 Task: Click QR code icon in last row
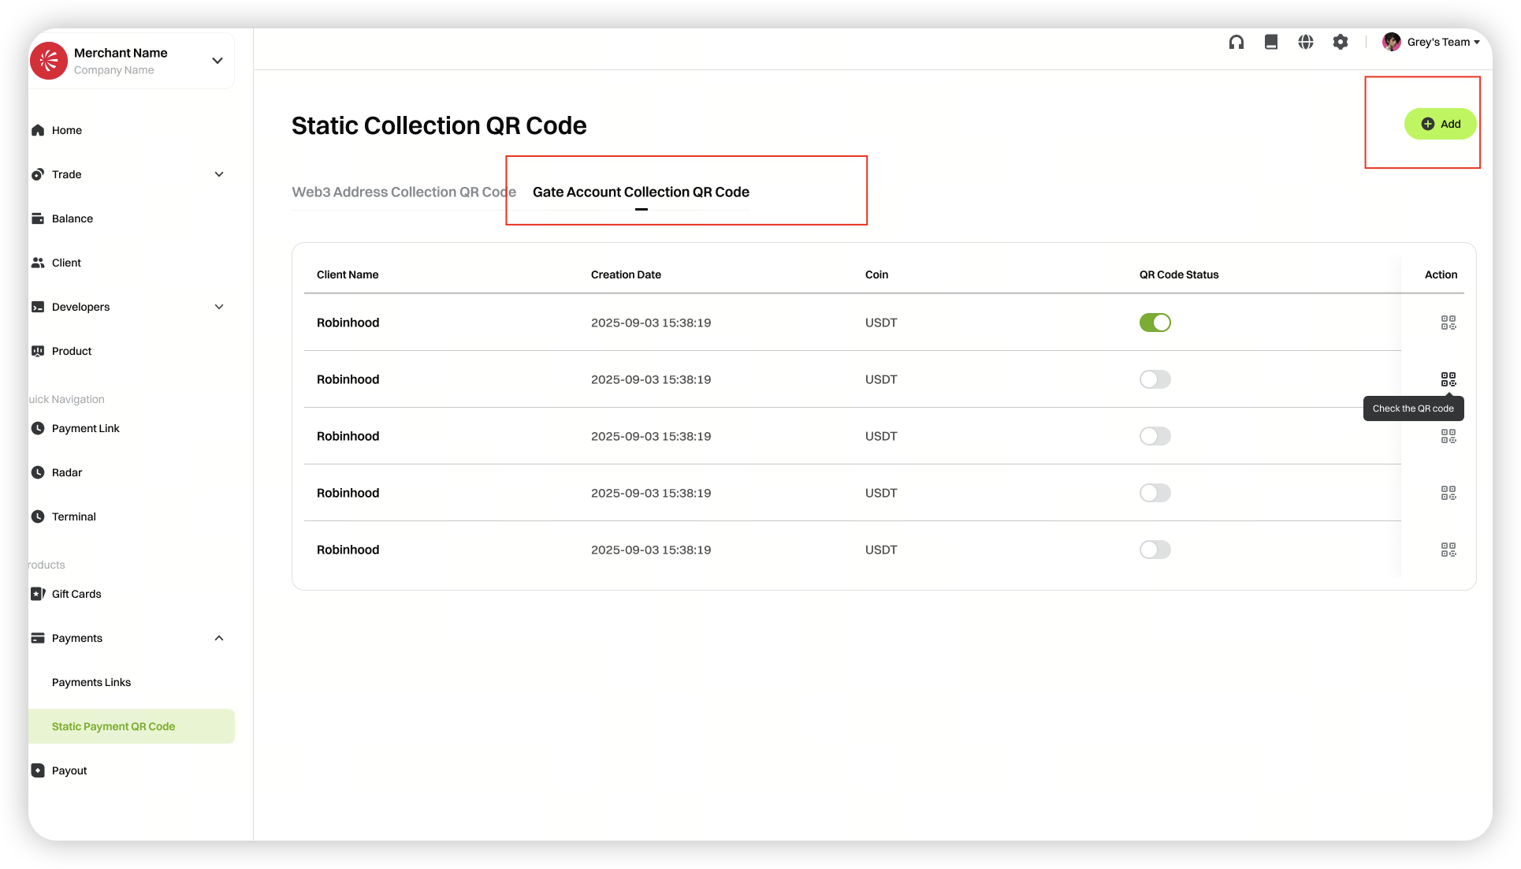tap(1448, 550)
